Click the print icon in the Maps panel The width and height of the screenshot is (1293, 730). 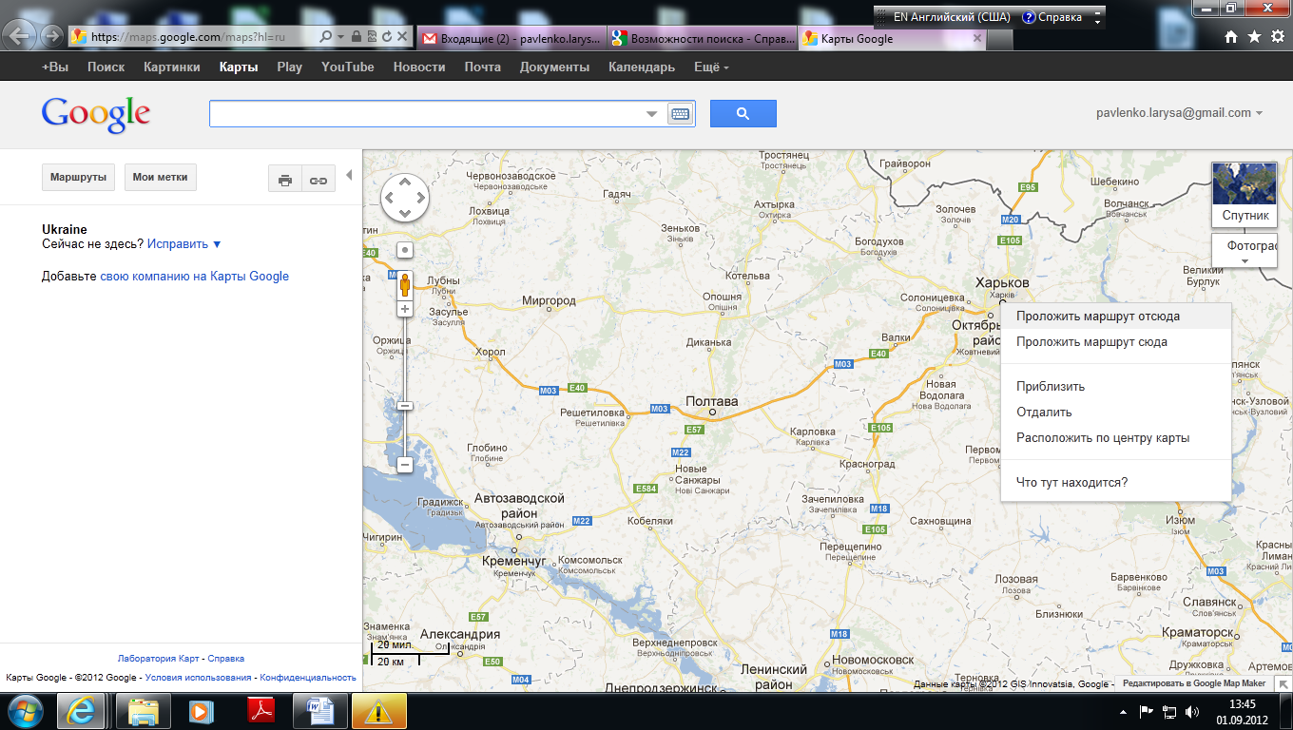click(x=285, y=179)
